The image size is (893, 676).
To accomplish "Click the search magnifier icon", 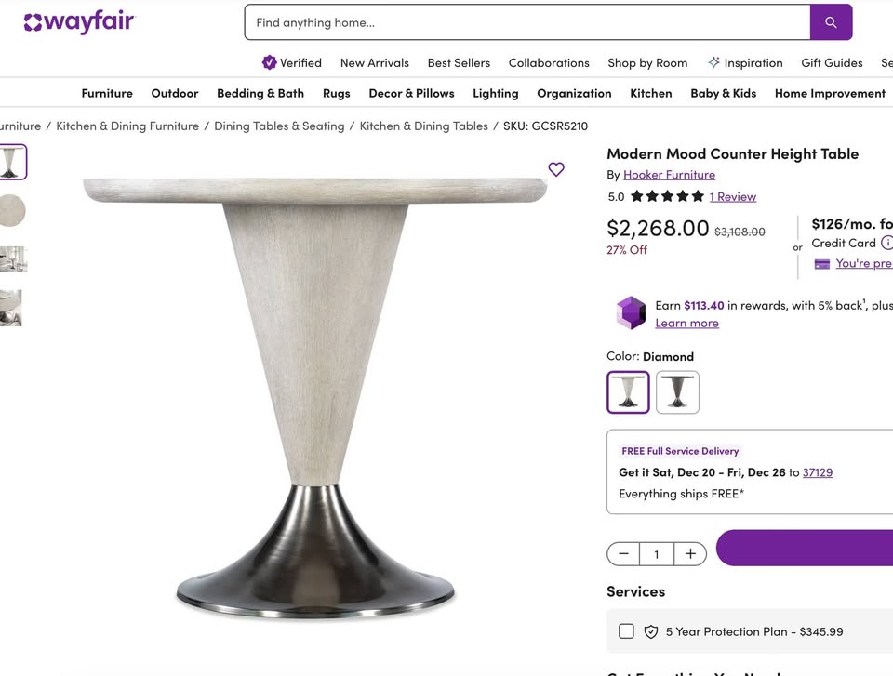I will point(831,22).
